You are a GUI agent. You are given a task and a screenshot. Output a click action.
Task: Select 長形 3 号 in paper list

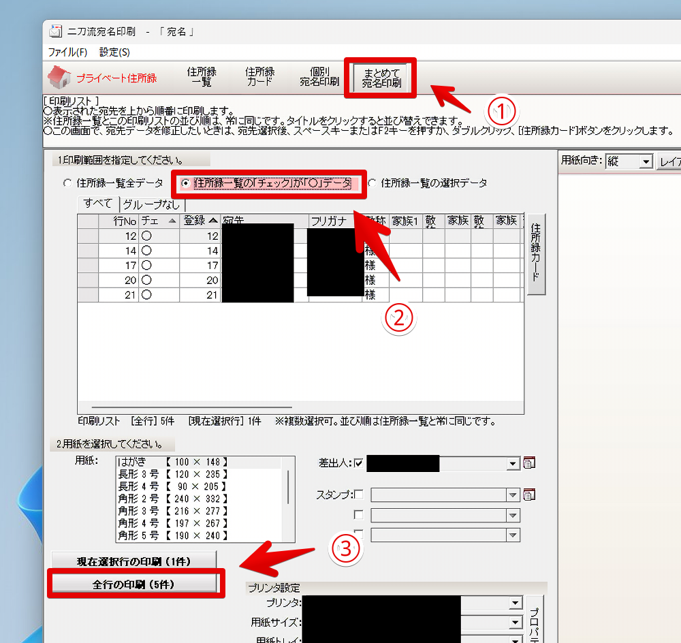(x=172, y=474)
